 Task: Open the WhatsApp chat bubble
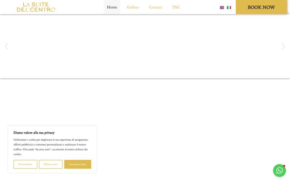280,171
